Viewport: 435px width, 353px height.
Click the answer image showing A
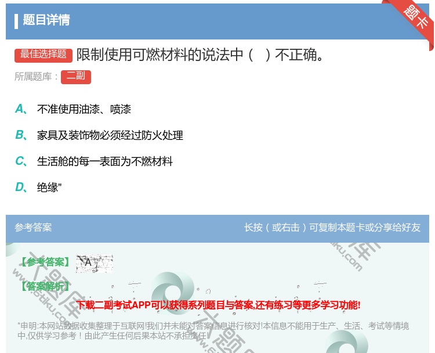click(x=95, y=263)
